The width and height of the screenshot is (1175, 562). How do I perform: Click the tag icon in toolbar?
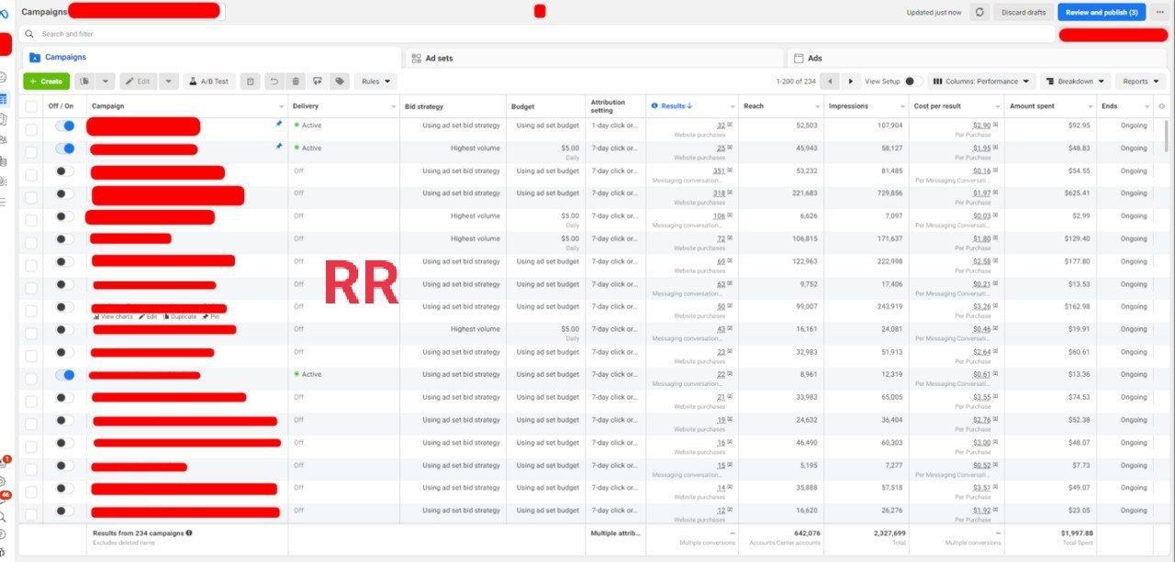340,82
